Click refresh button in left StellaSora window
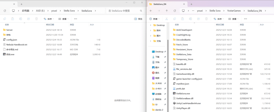Screen dimensions: 274x112 click(x=5, y=11)
